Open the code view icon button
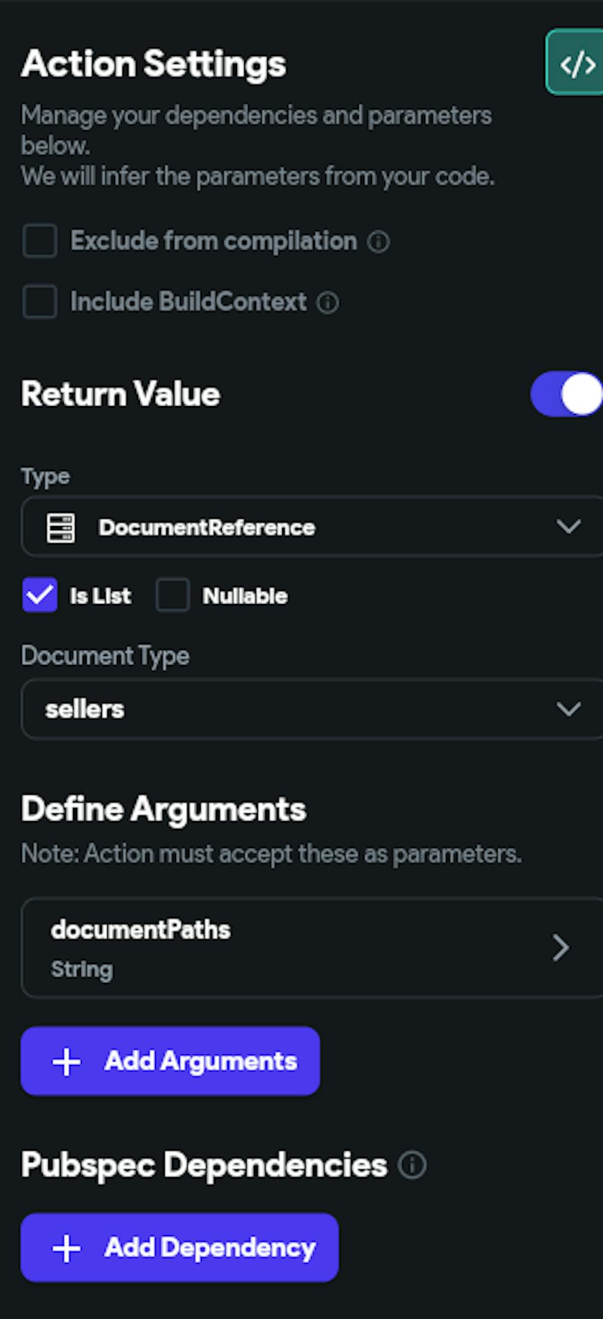Viewport: 603px width, 1319px height. [x=576, y=63]
